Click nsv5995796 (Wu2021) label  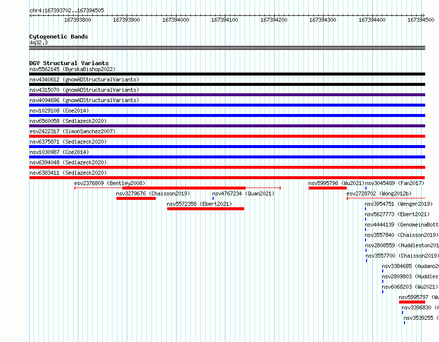click(x=336, y=183)
